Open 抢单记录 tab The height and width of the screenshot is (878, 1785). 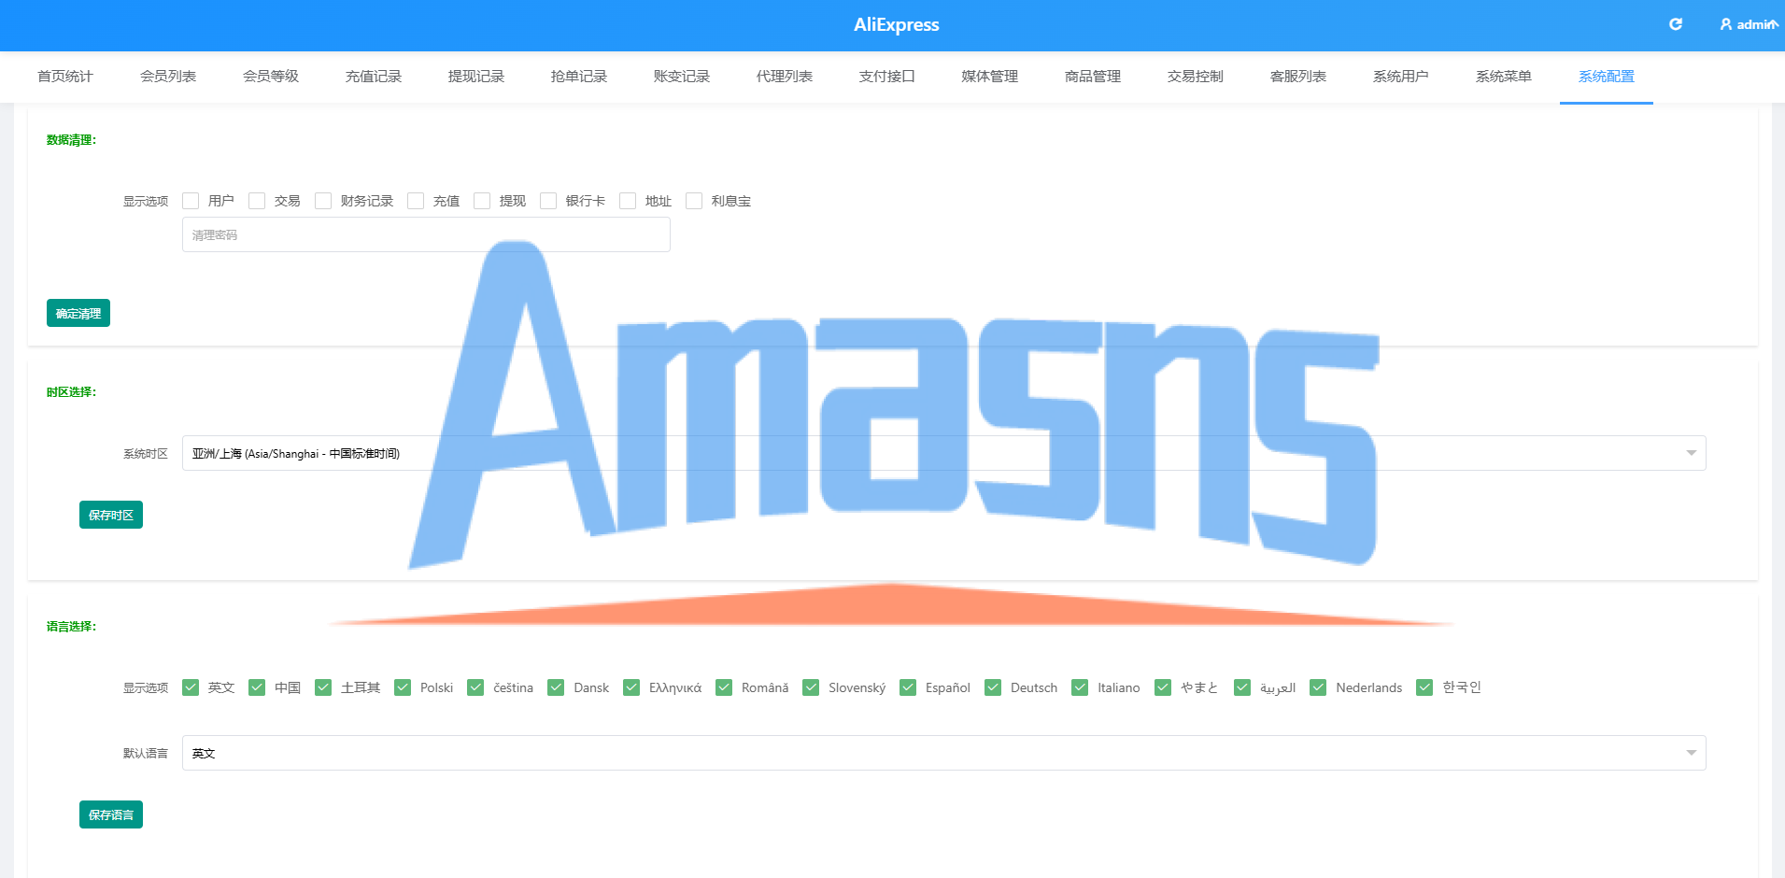click(x=579, y=77)
